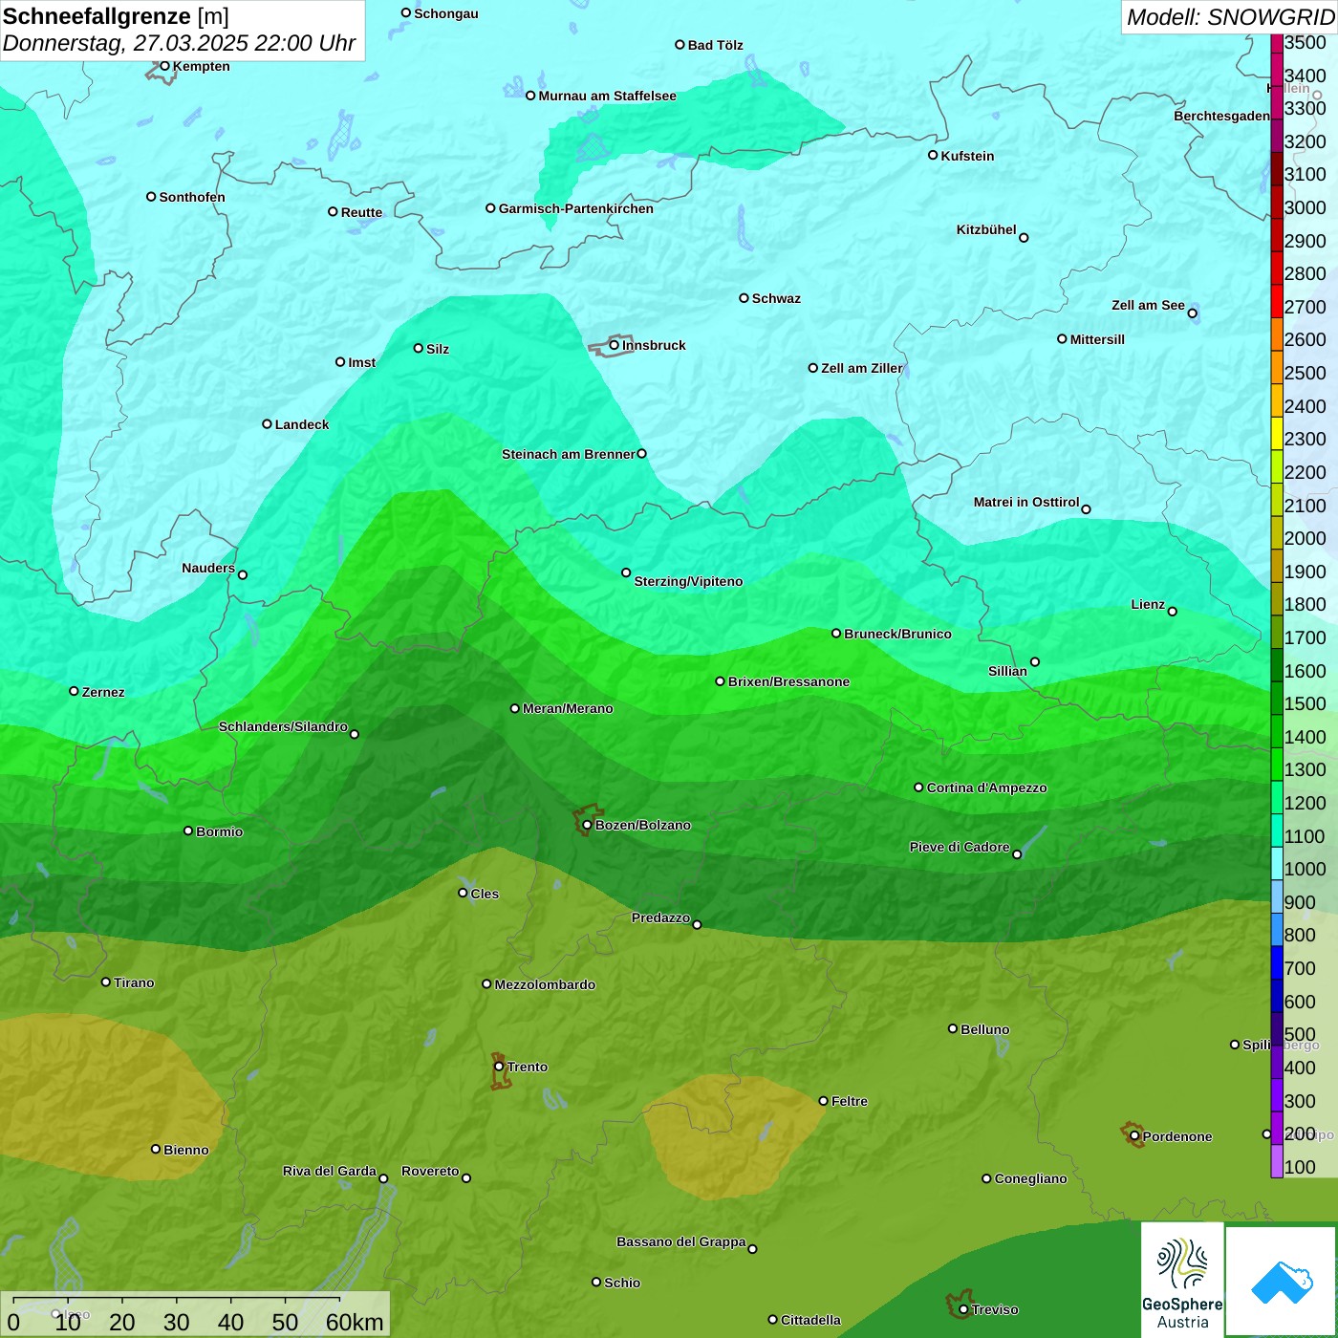Click the Schio marker dot
This screenshot has height=1338, width=1338.
(596, 1282)
